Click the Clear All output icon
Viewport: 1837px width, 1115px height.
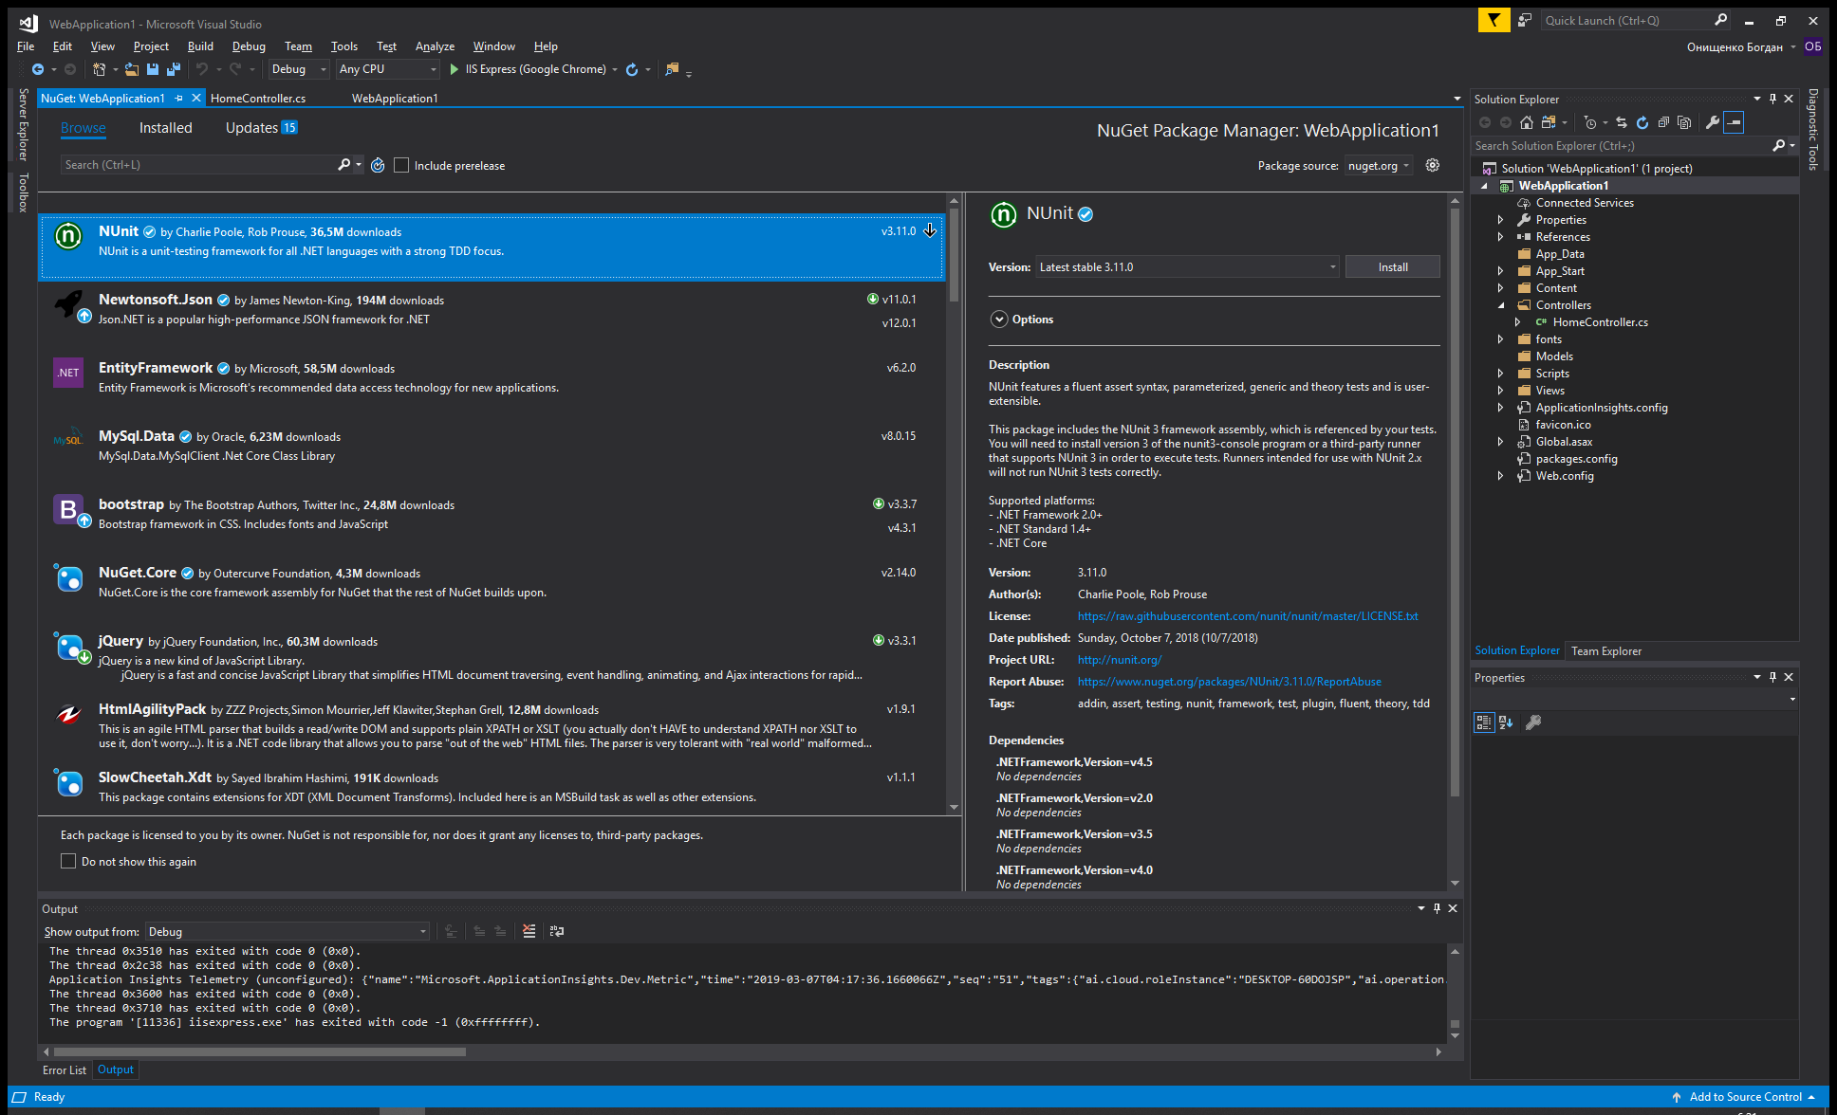529,931
